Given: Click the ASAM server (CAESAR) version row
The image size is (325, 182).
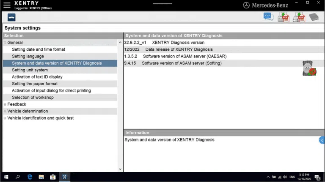Looking at the screenshot, I should coord(224,56).
